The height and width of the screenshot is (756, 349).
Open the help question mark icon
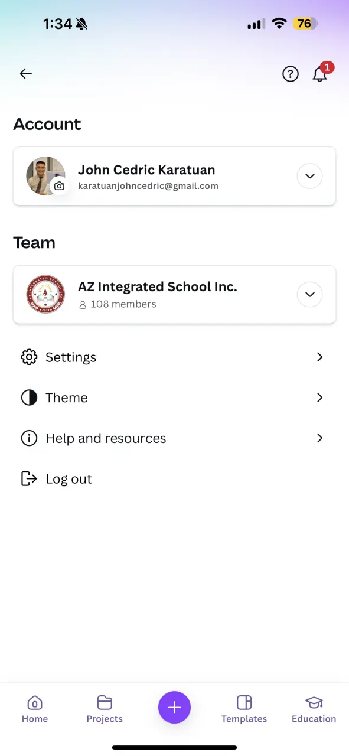tap(291, 74)
